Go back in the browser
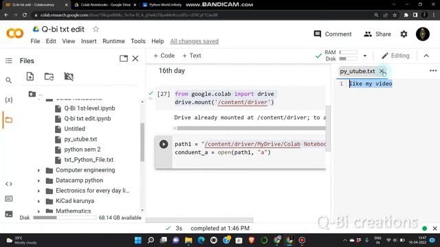The width and height of the screenshot is (440, 247). tap(6, 15)
